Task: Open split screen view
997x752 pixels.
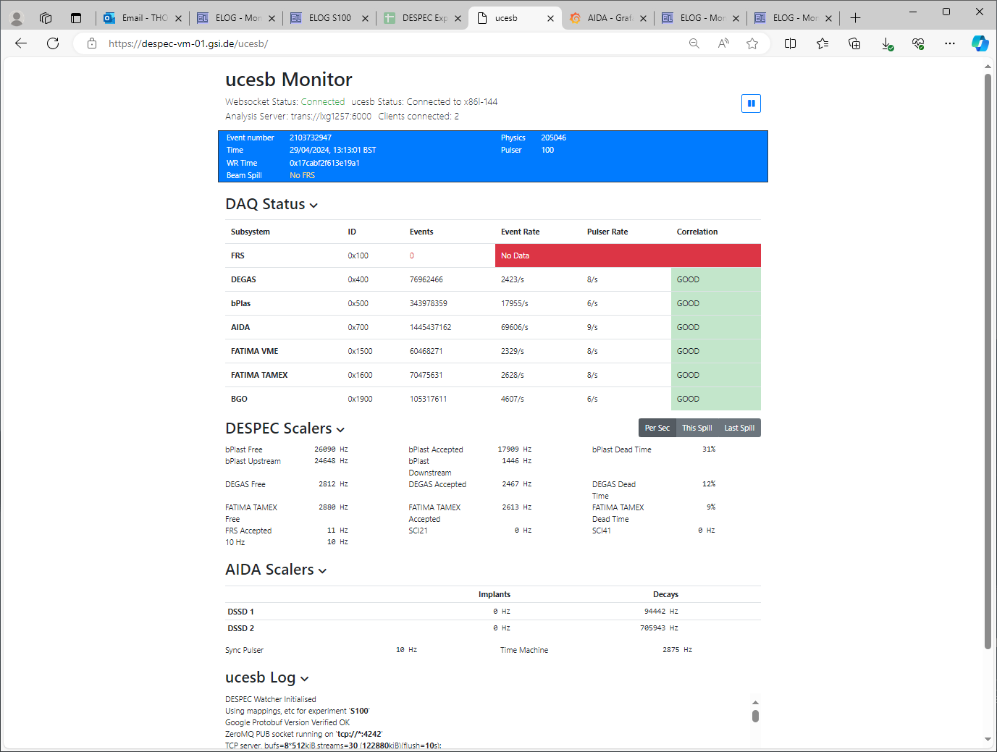Action: [790, 43]
